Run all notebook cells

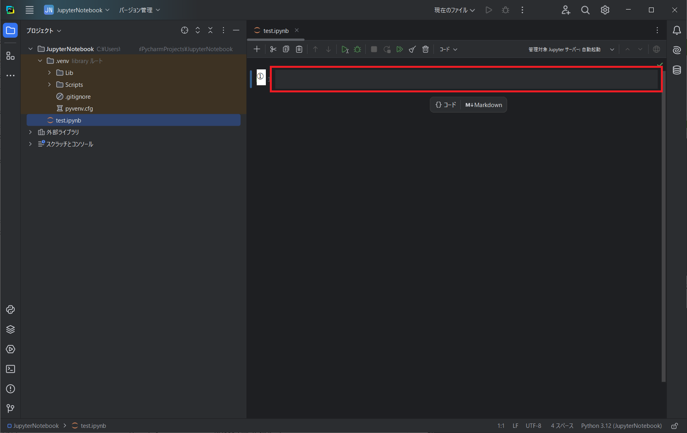point(400,49)
